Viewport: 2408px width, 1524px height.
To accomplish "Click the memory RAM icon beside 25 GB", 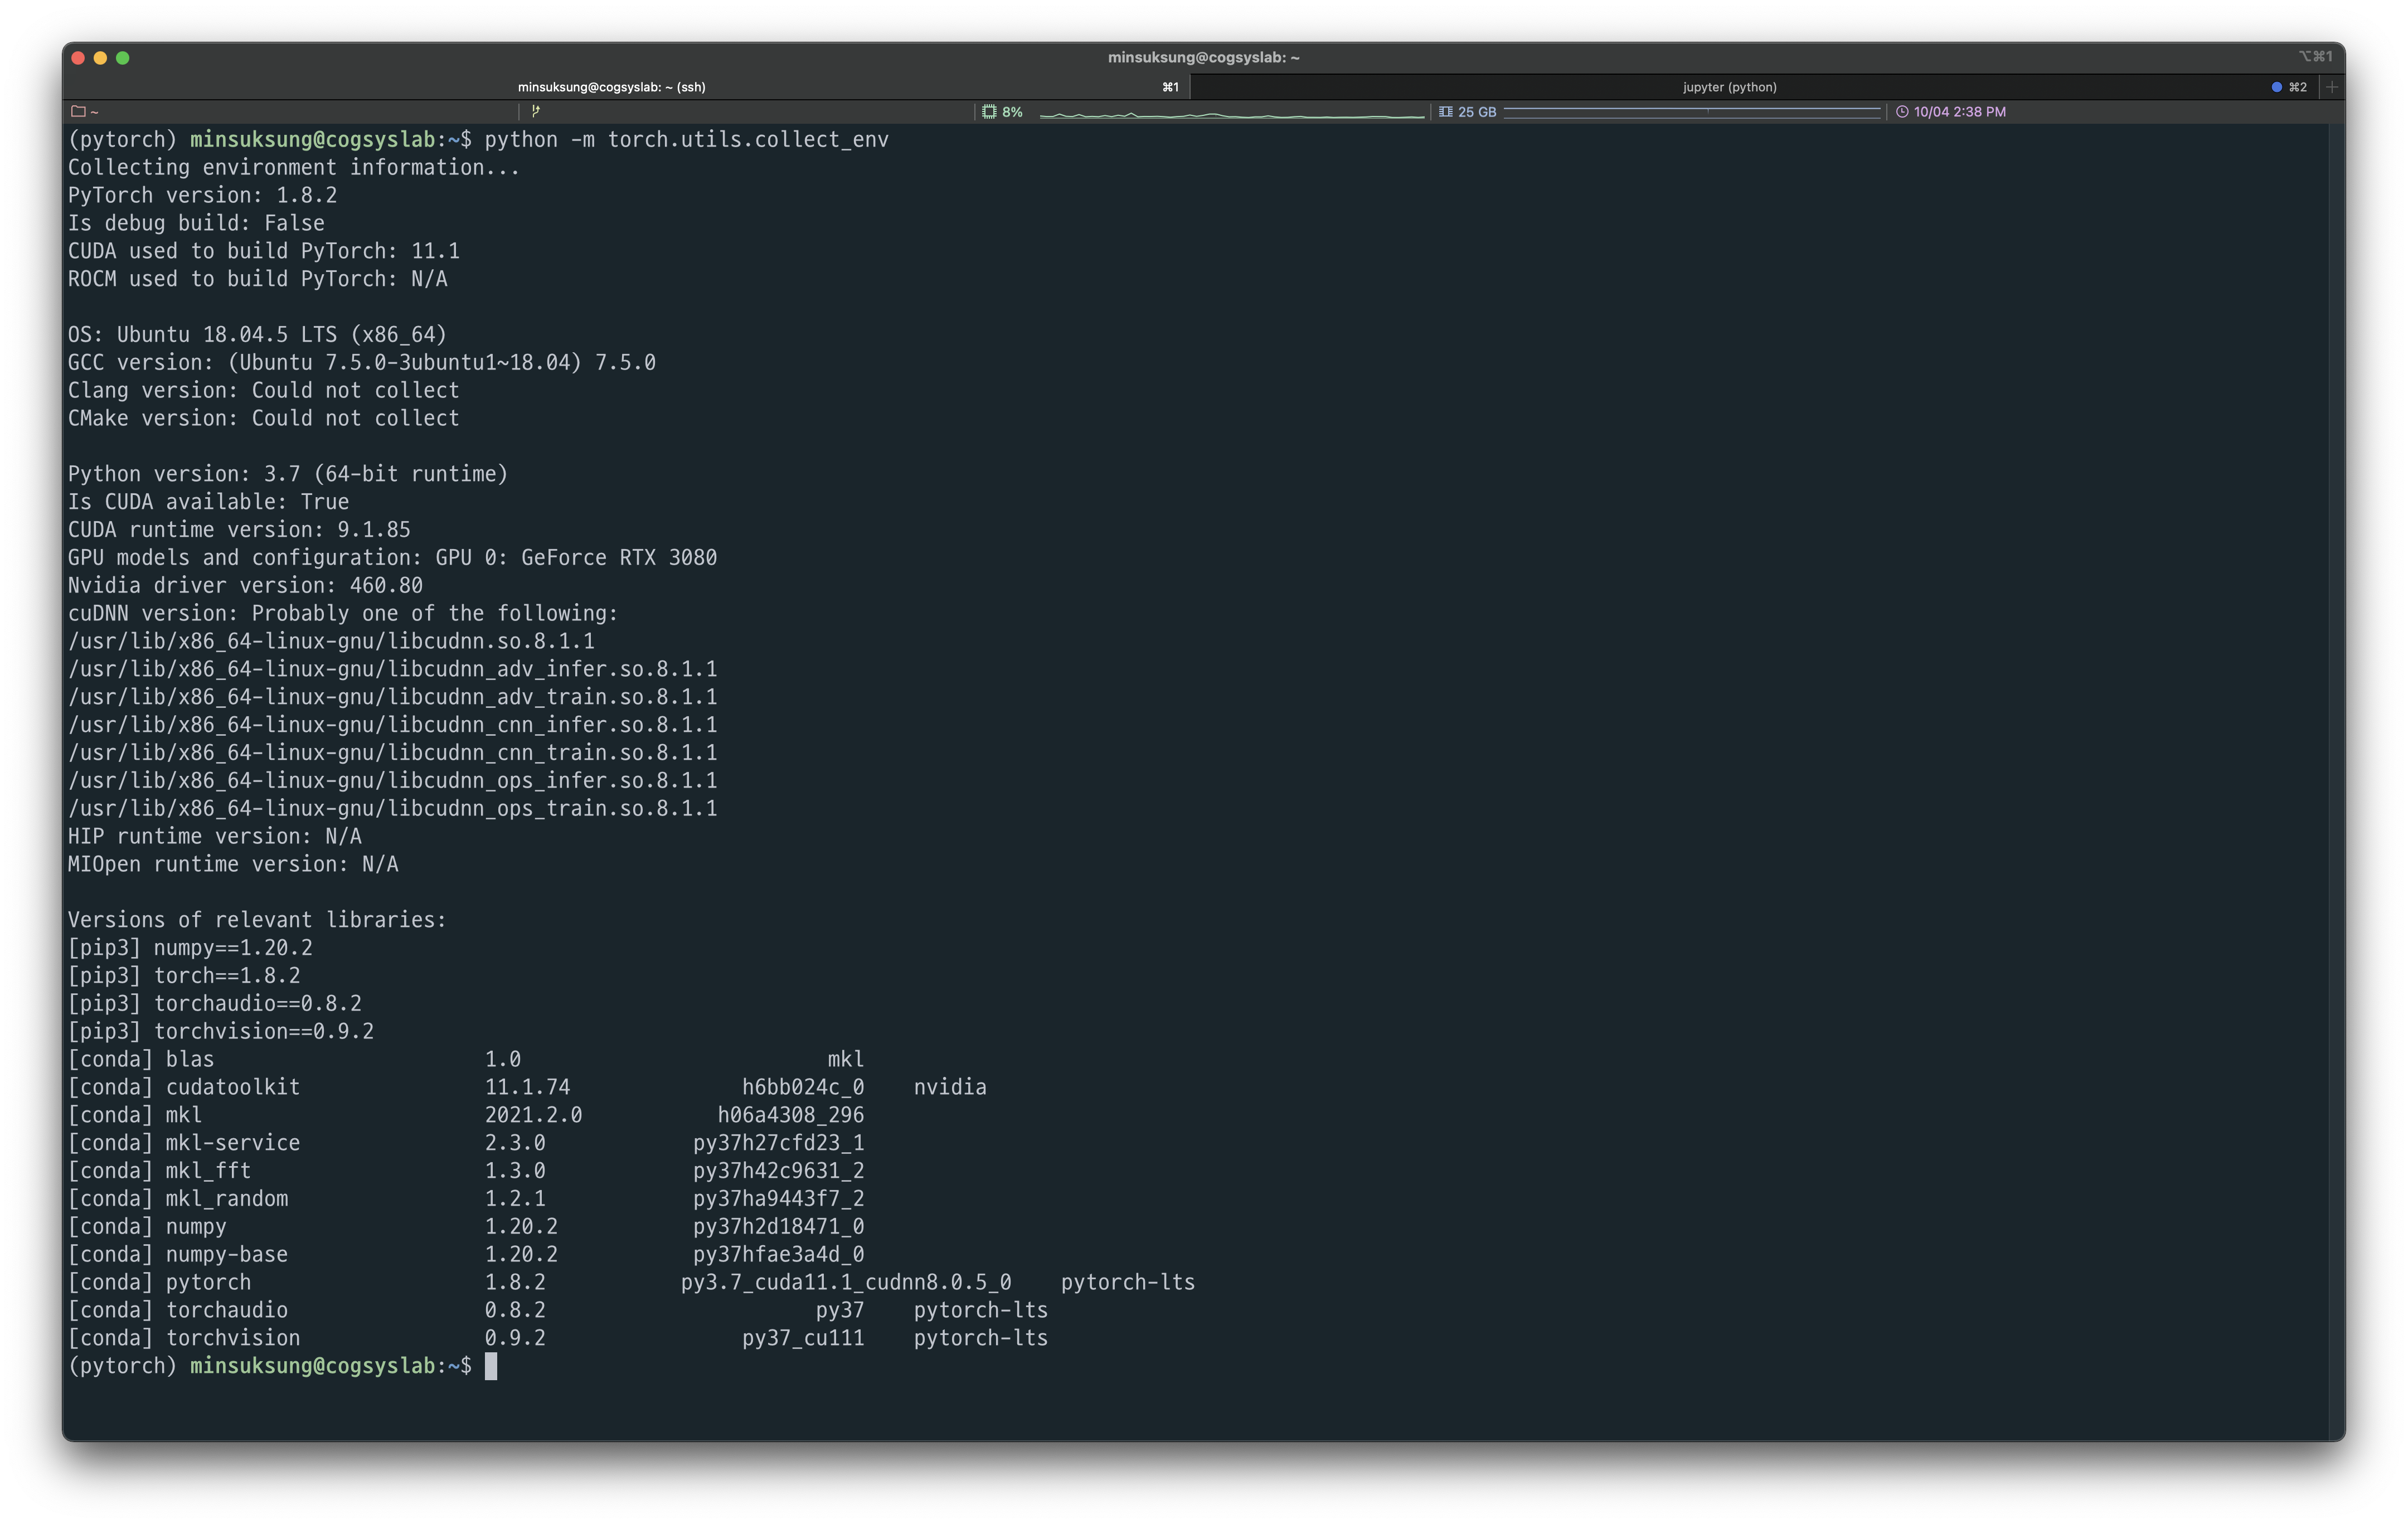I will [x=1445, y=112].
